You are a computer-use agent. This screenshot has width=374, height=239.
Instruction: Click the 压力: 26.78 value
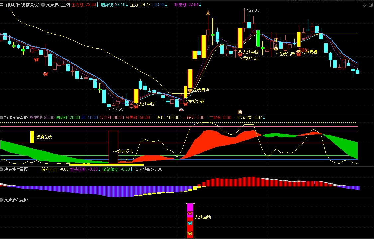click(x=140, y=5)
